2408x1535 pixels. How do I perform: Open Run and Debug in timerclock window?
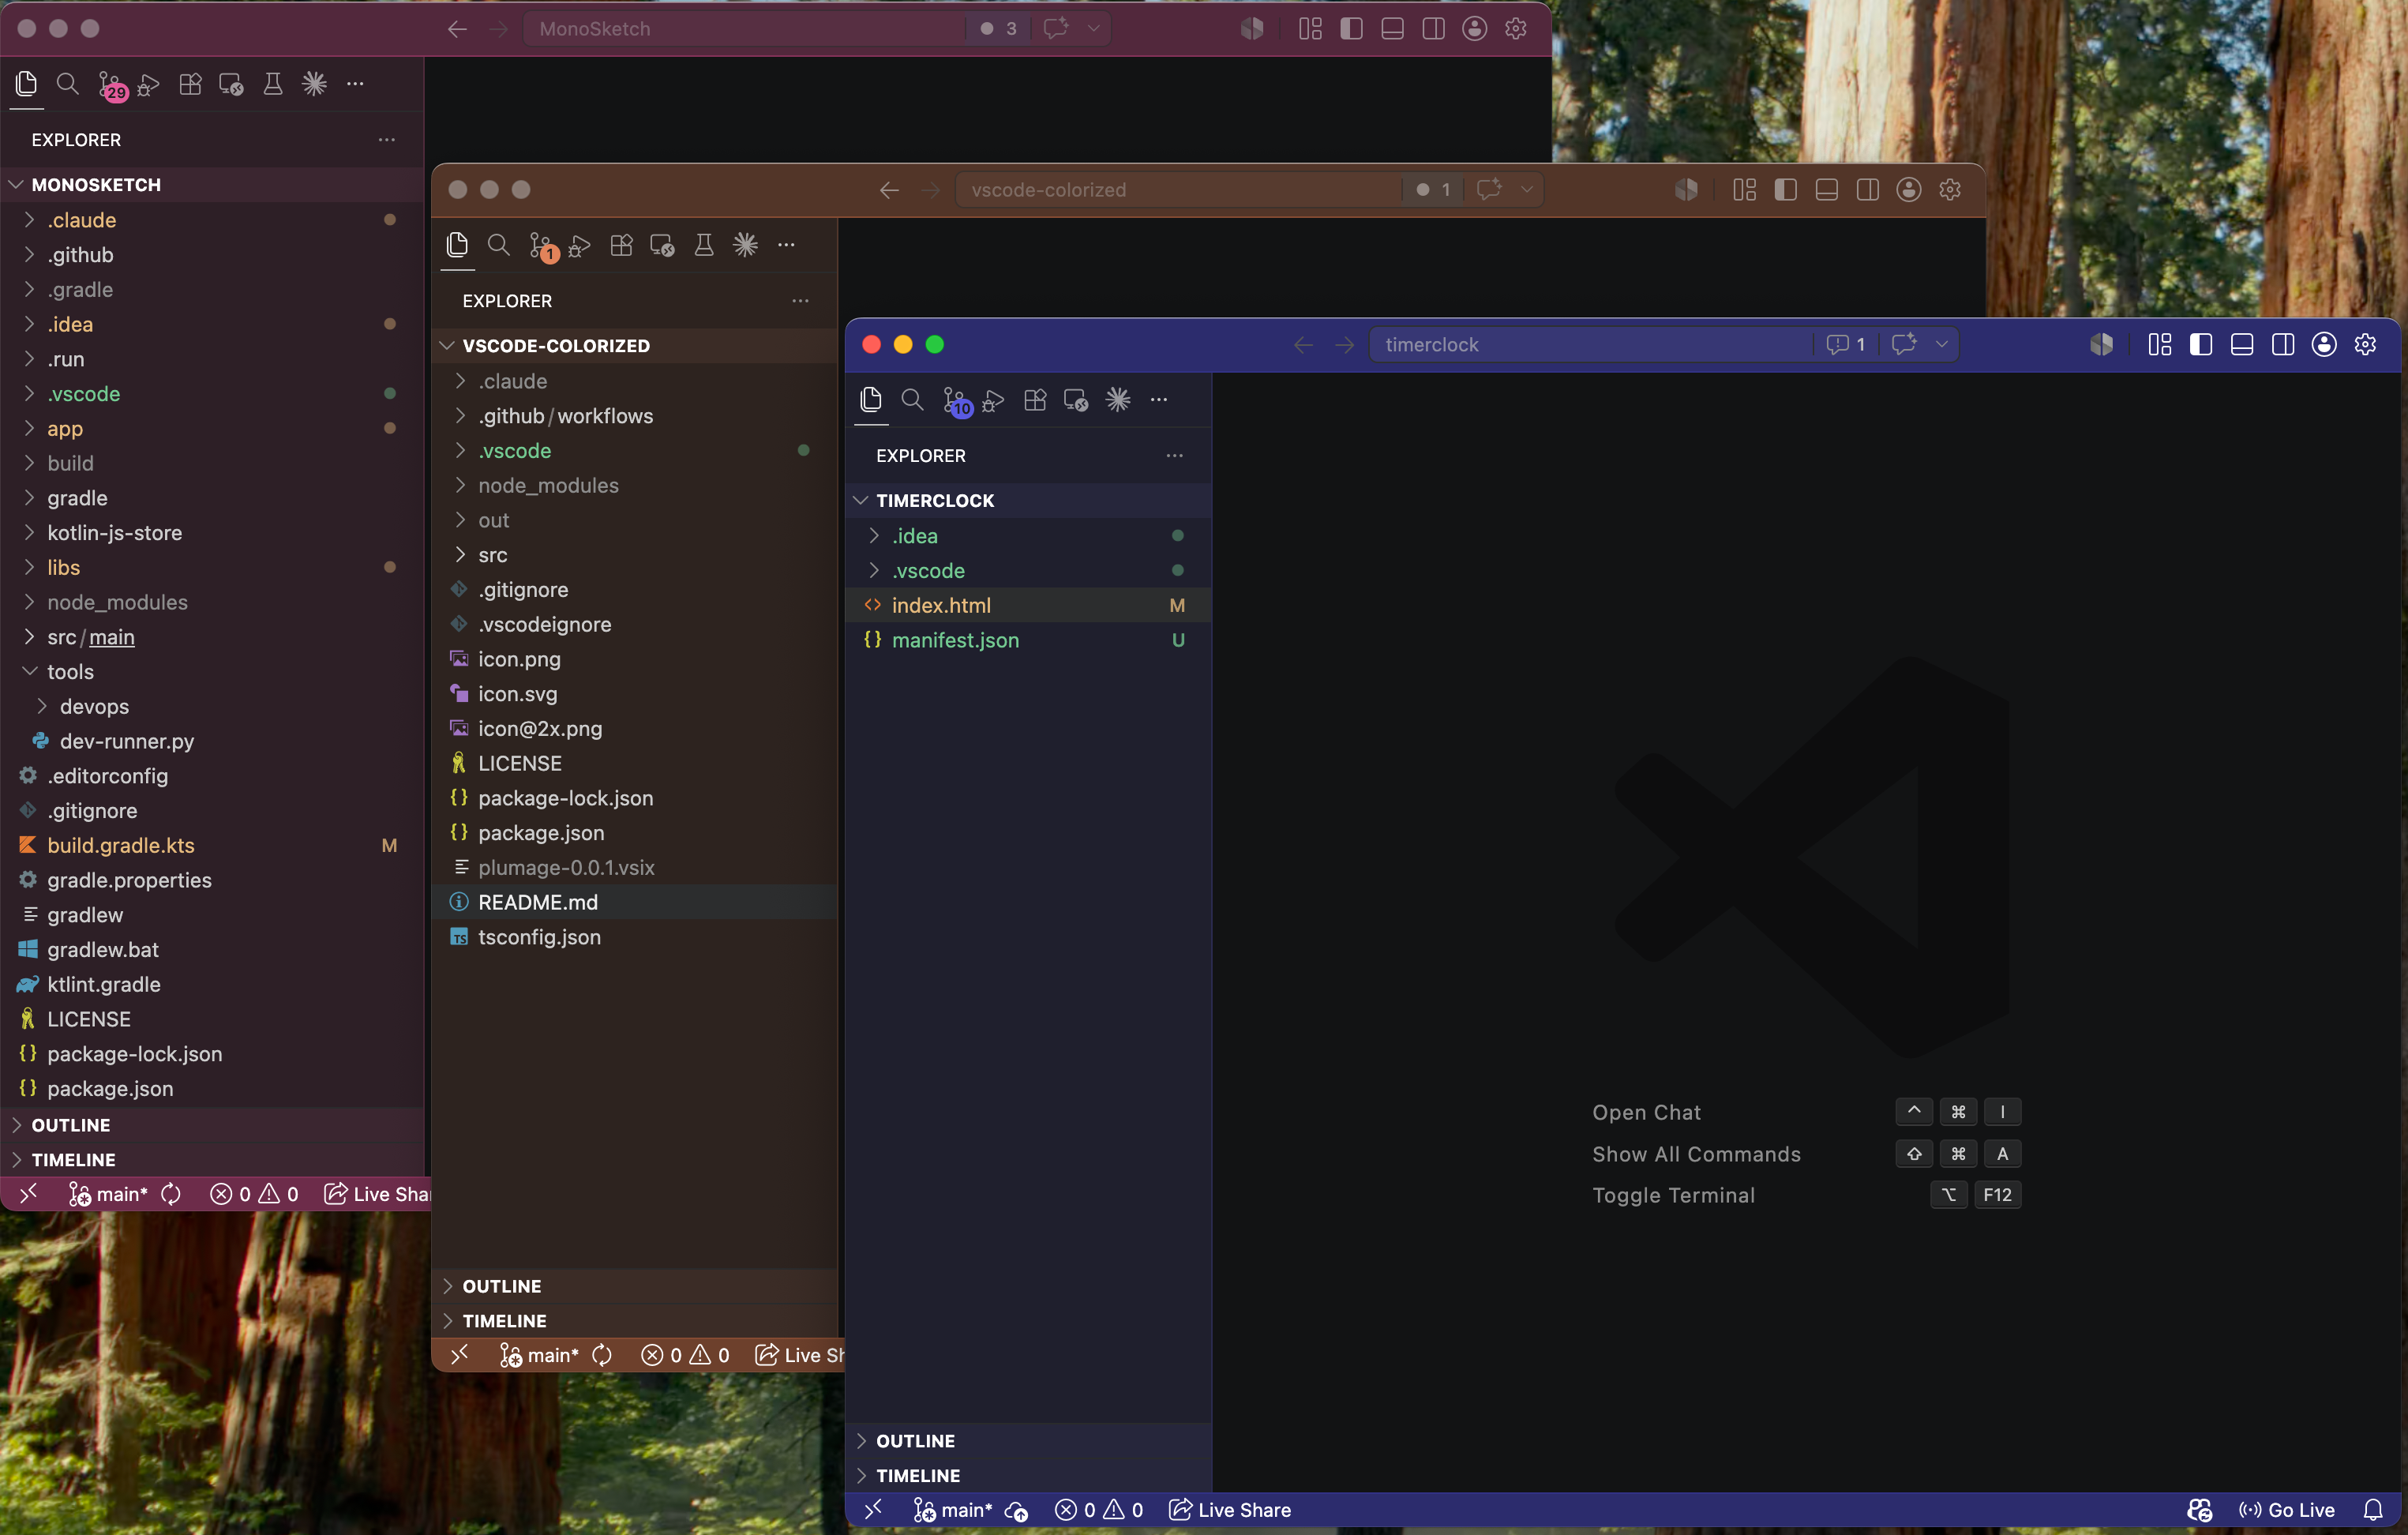(x=993, y=400)
